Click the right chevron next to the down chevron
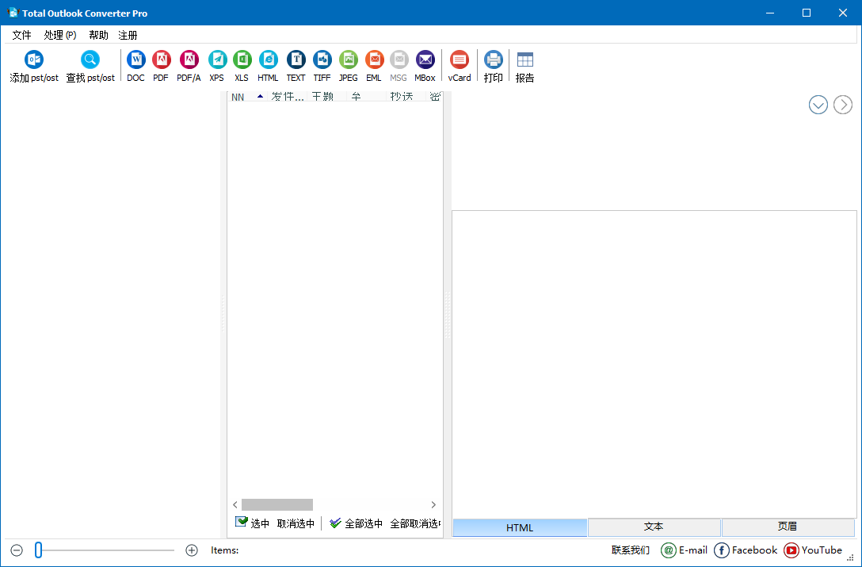This screenshot has width=862, height=567. point(842,104)
